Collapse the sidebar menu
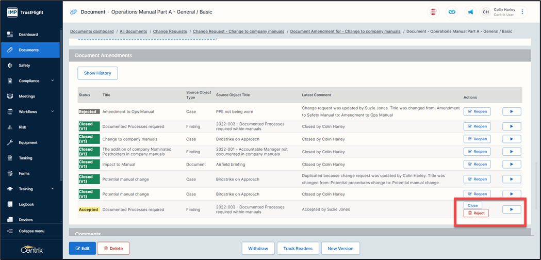The width and height of the screenshot is (541, 260). point(31,231)
